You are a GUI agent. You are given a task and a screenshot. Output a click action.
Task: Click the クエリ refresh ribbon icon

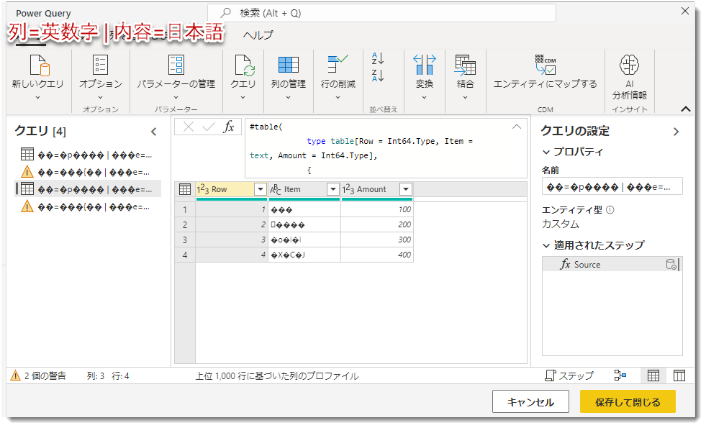coord(243,76)
